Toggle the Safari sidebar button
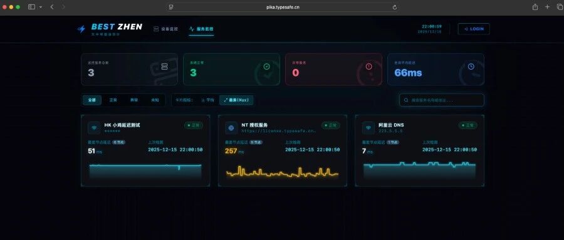 [32, 7]
